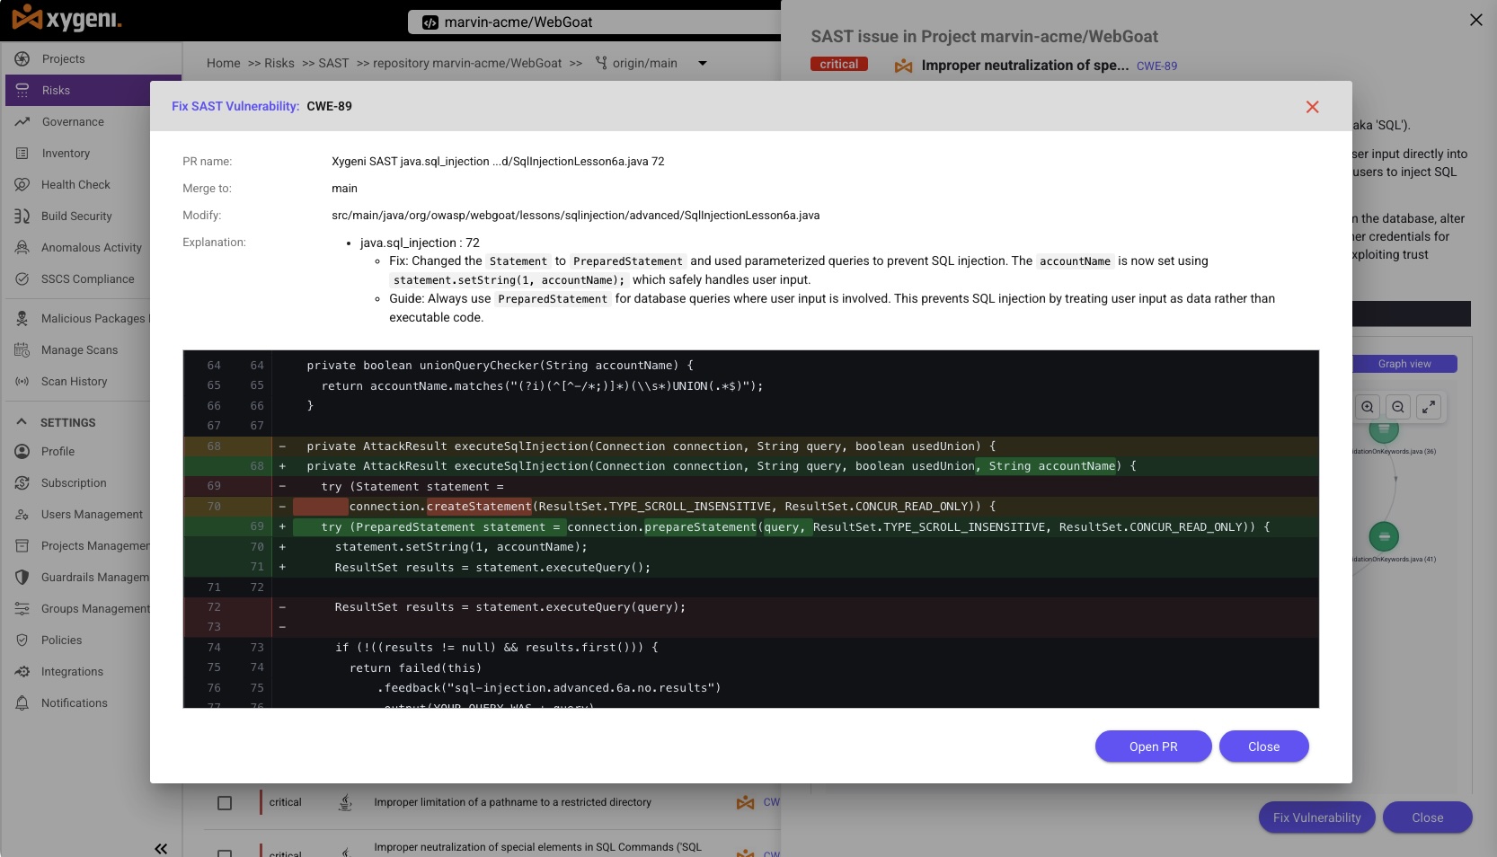Click the zoom in graph icon
The height and width of the screenshot is (857, 1497).
tap(1368, 407)
